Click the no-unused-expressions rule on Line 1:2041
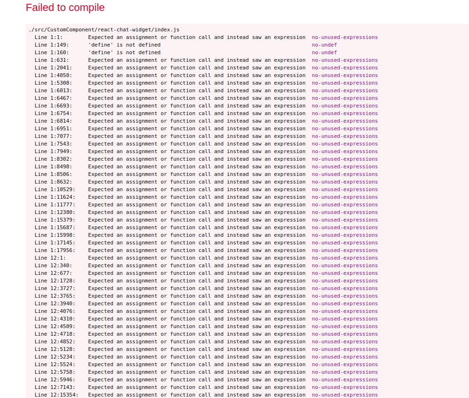Viewport: 469px width, 398px height. pyautogui.click(x=344, y=68)
